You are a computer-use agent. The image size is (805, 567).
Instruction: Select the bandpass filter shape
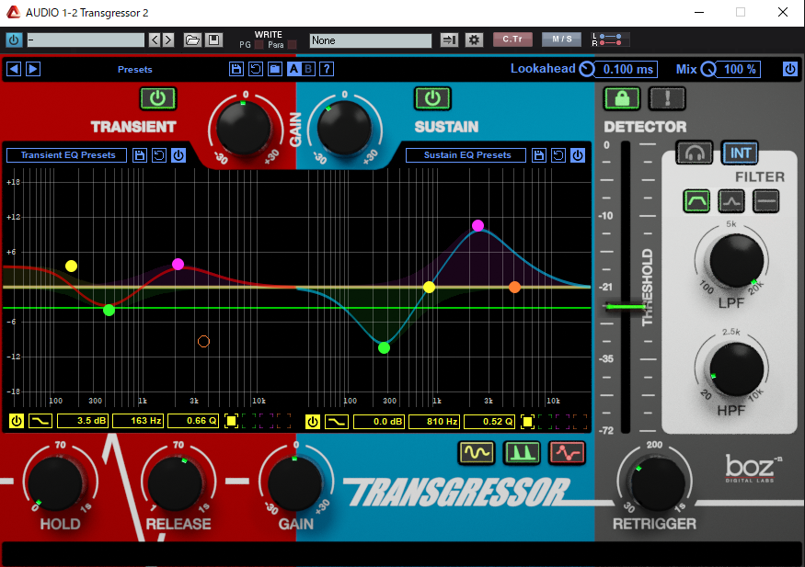(696, 201)
